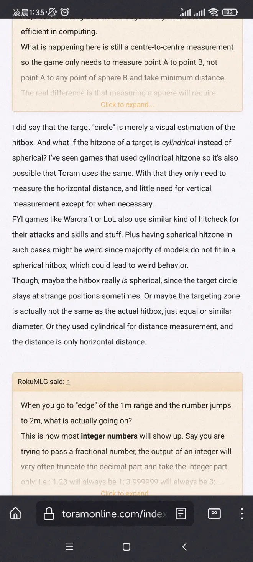Tap the browser home icon
Viewport: 253px width, 562px height.
(15, 513)
